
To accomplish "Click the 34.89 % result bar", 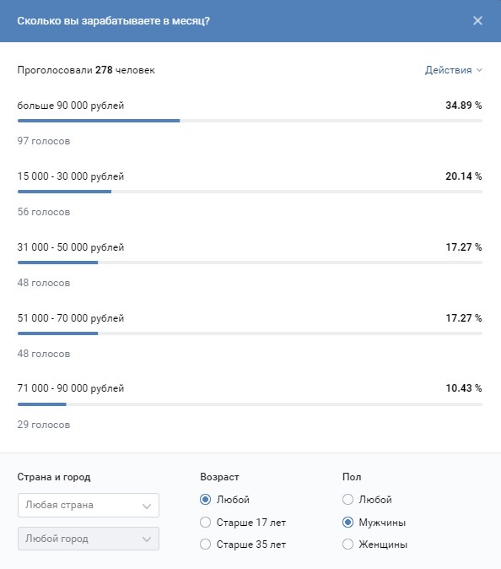I will tap(250, 121).
